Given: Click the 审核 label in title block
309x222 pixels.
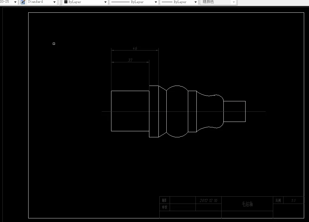Looking at the screenshot, I should coord(165,207).
